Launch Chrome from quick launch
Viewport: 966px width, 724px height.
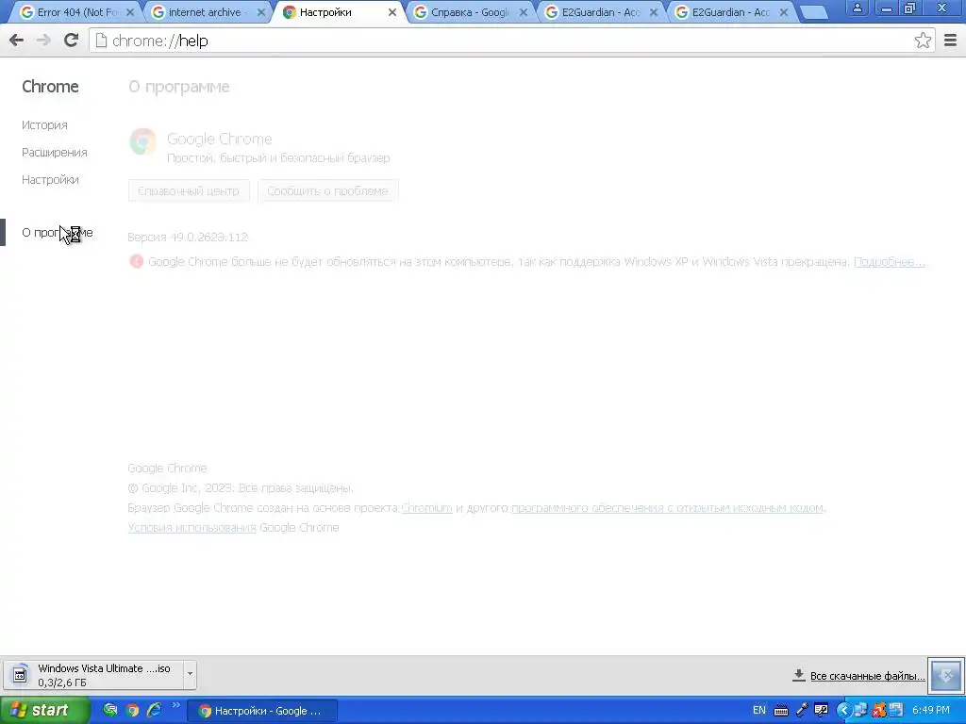tap(132, 710)
